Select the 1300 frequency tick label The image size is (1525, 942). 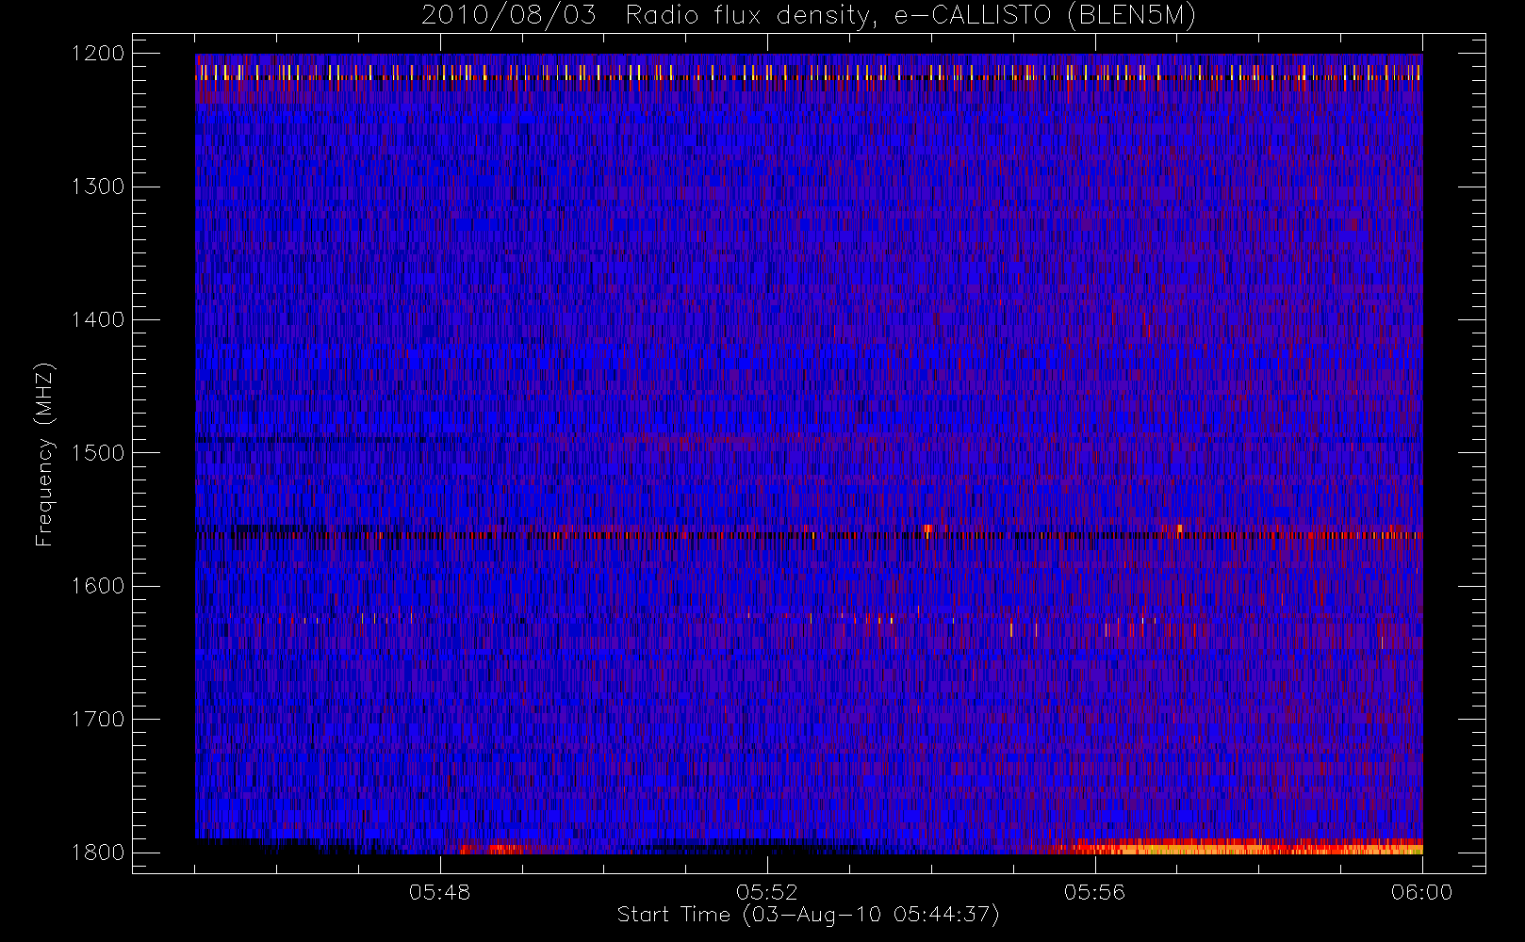pos(98,187)
